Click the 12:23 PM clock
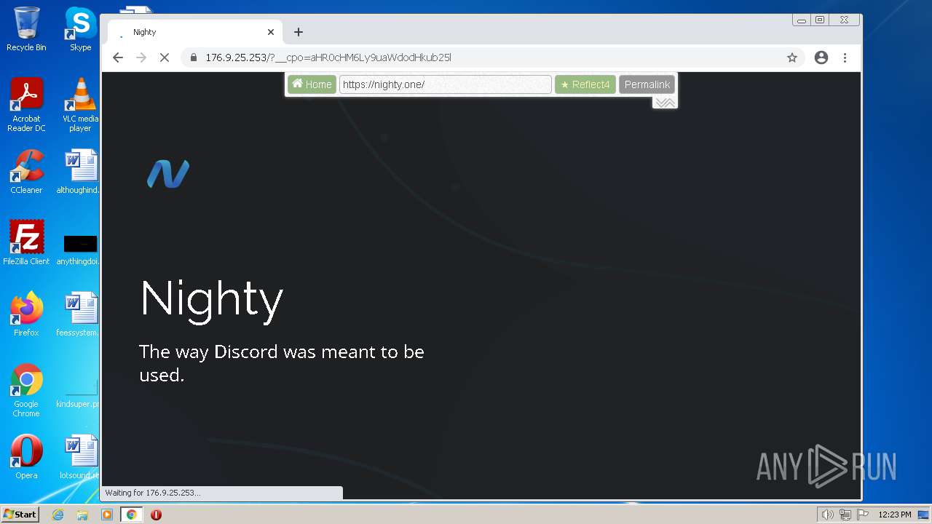 click(x=894, y=515)
